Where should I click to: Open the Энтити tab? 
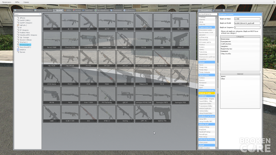pos(77,10)
